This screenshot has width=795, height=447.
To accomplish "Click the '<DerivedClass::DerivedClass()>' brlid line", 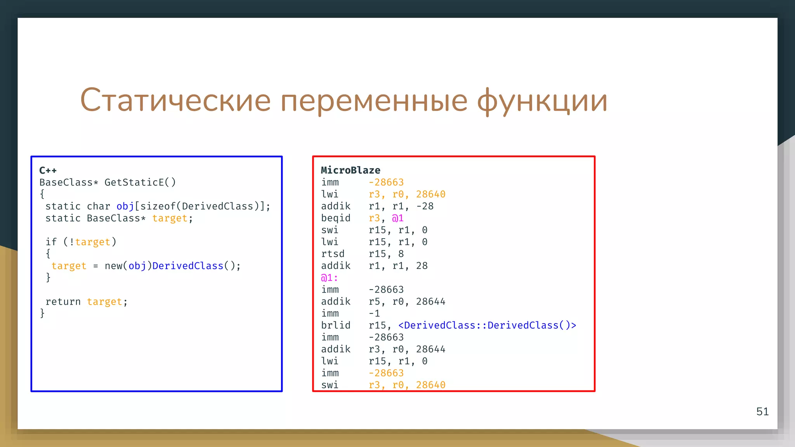I will point(449,325).
